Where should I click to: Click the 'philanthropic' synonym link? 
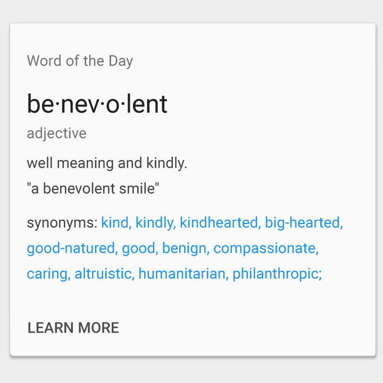click(x=276, y=274)
